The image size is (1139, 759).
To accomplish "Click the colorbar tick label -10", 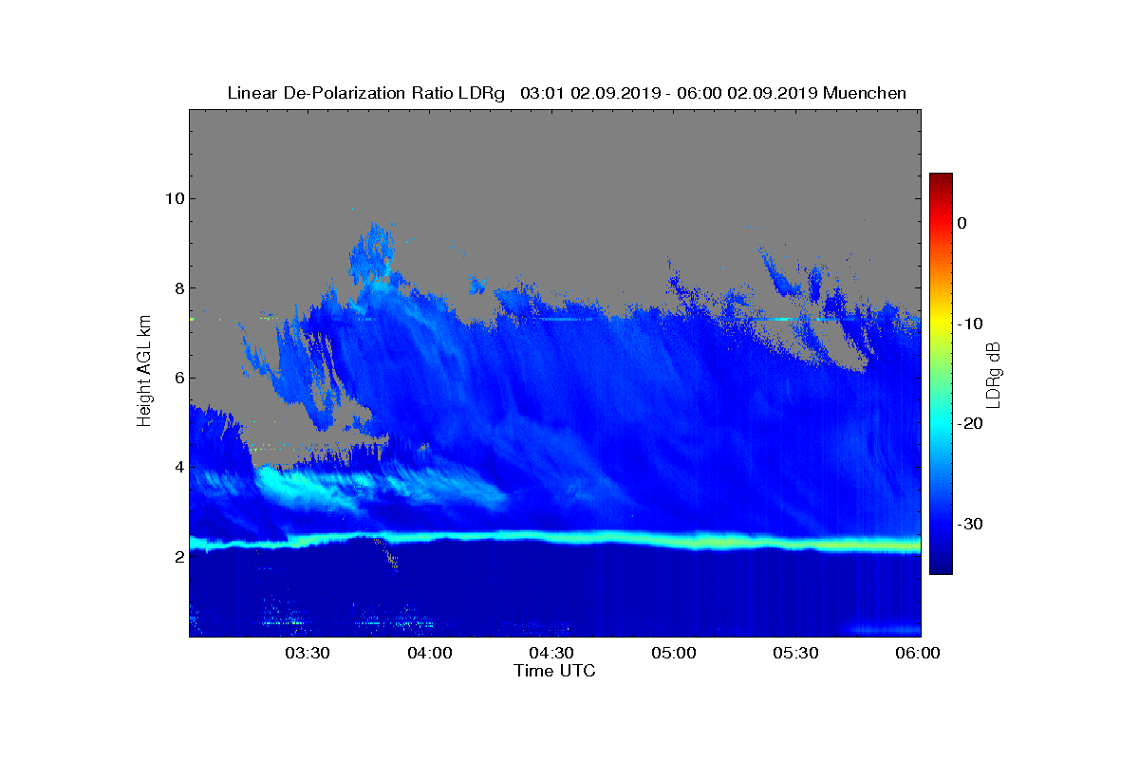I will click(x=968, y=324).
